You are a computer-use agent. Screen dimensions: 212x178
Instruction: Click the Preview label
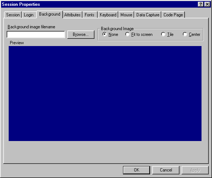[17, 43]
